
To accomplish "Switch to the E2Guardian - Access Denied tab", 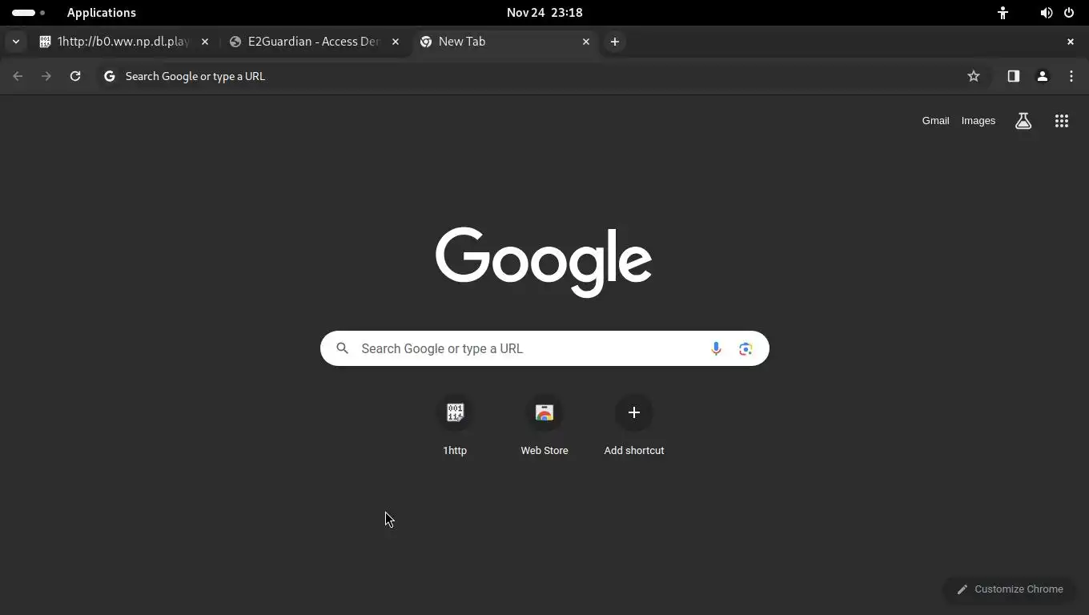I will click(x=314, y=42).
